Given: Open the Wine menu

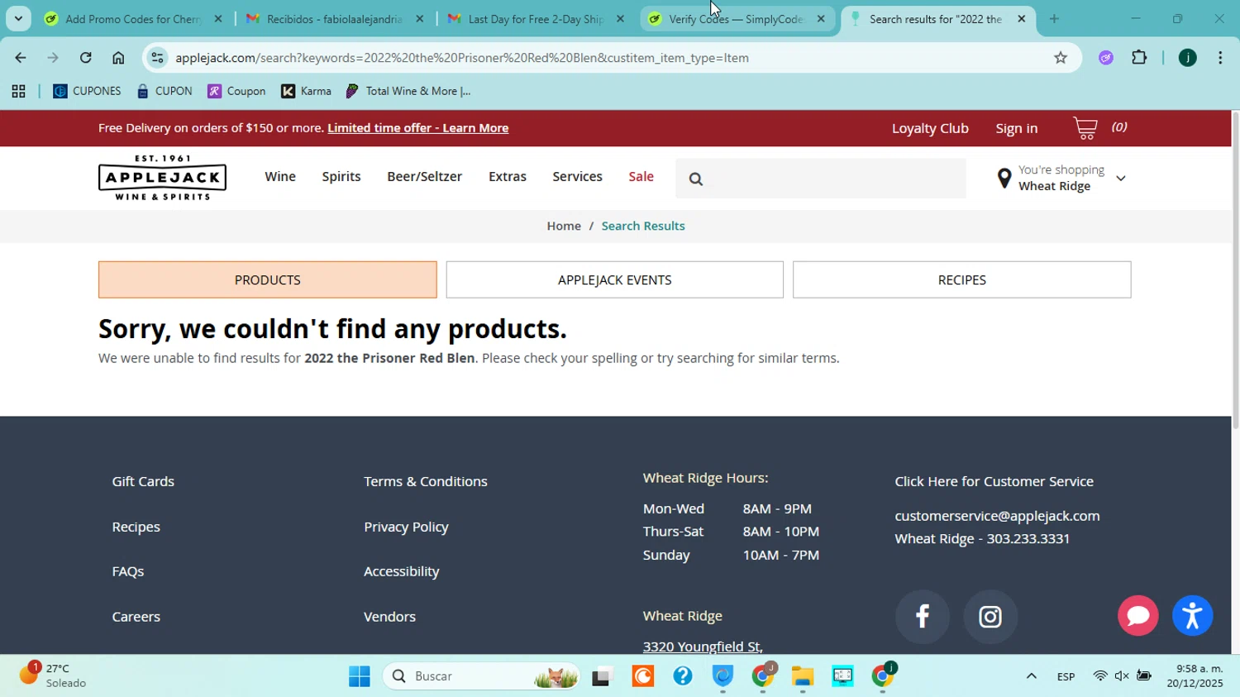Looking at the screenshot, I should click(280, 177).
